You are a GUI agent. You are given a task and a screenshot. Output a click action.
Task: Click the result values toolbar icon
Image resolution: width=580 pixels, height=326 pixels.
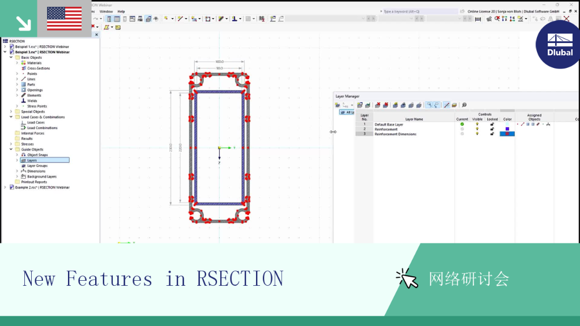262,19
